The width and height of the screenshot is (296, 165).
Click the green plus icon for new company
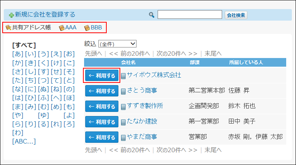pyautogui.click(x=11, y=15)
